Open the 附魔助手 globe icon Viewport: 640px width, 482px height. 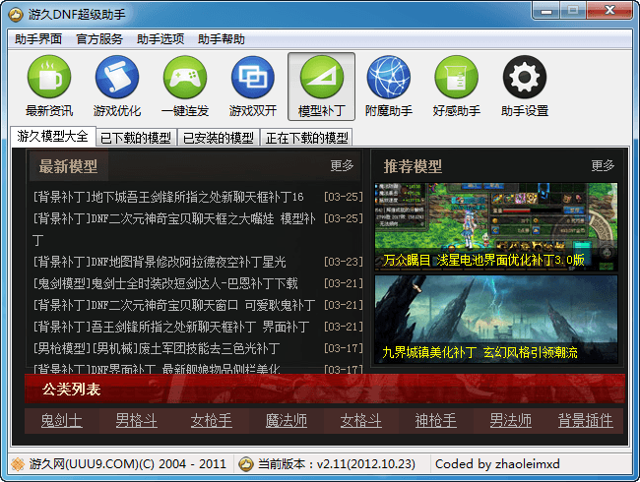tap(389, 79)
